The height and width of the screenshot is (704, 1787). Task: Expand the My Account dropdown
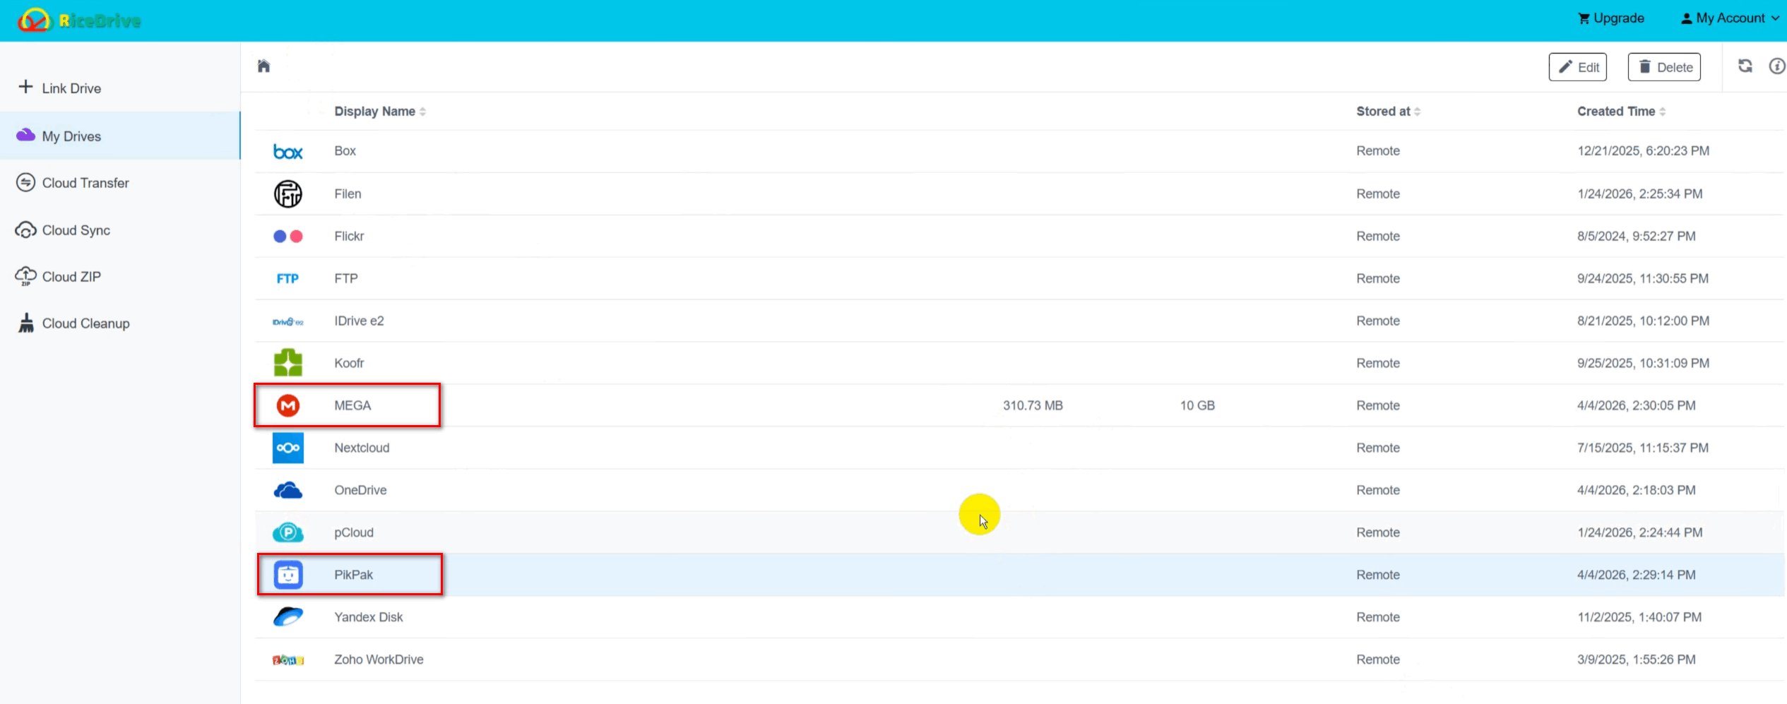pos(1729,18)
